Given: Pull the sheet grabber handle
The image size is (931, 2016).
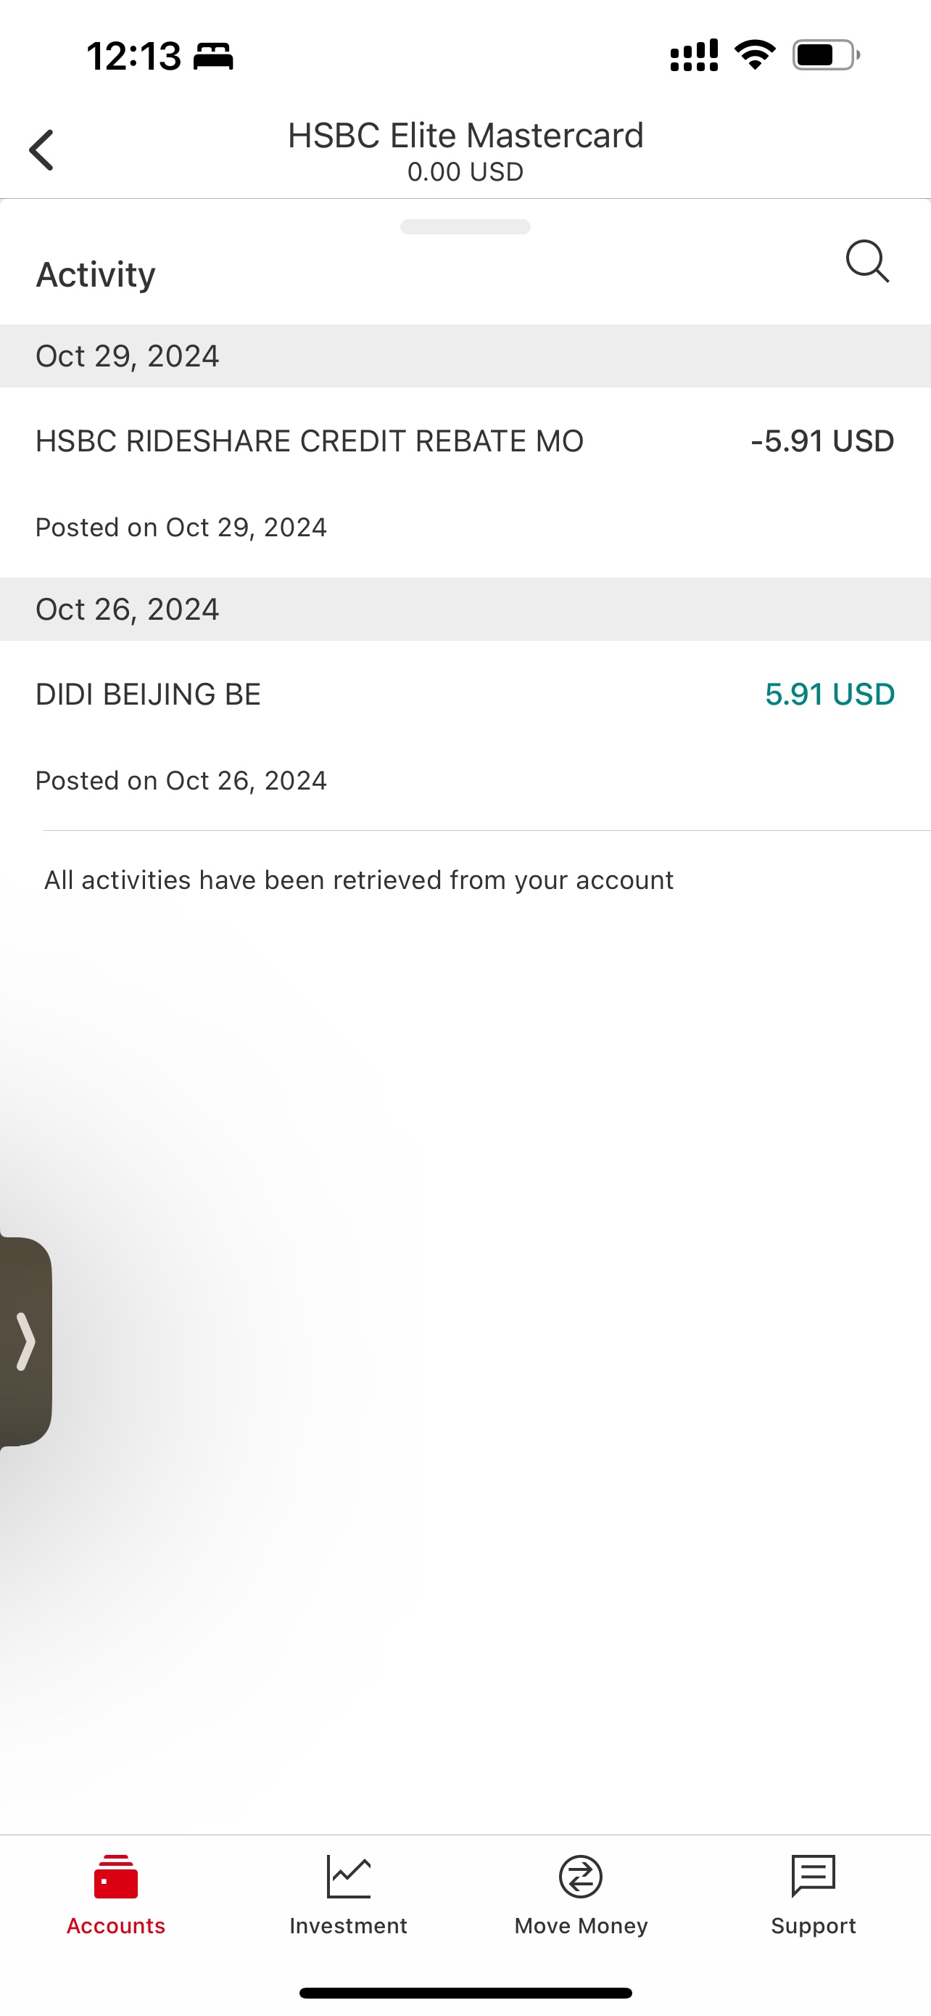Looking at the screenshot, I should point(465,227).
